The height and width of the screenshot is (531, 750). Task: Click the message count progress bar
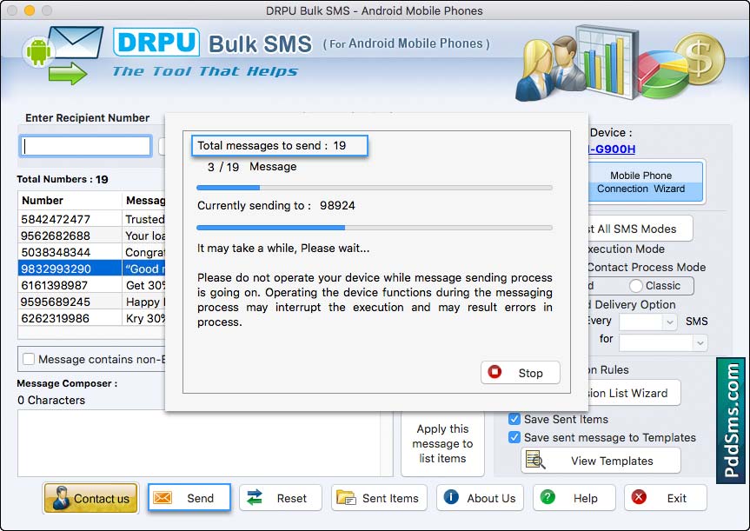coord(375,188)
